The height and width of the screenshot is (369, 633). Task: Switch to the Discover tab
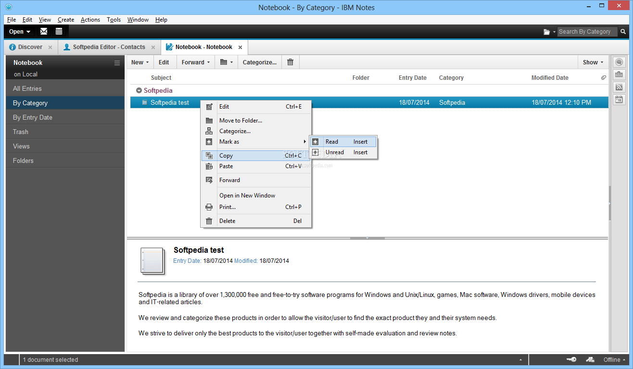(30, 47)
